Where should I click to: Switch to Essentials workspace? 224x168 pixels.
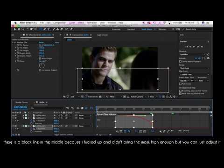pyautogui.click(x=116, y=29)
